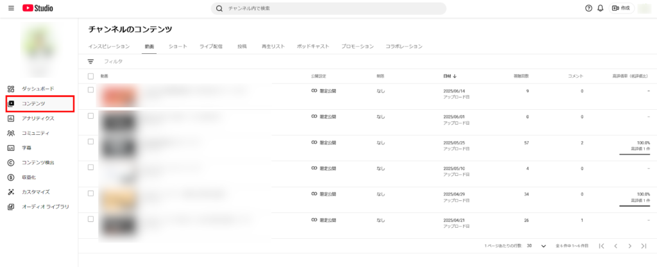
Task: Check the box for the 2025/05/25 video
Action: click(90, 142)
